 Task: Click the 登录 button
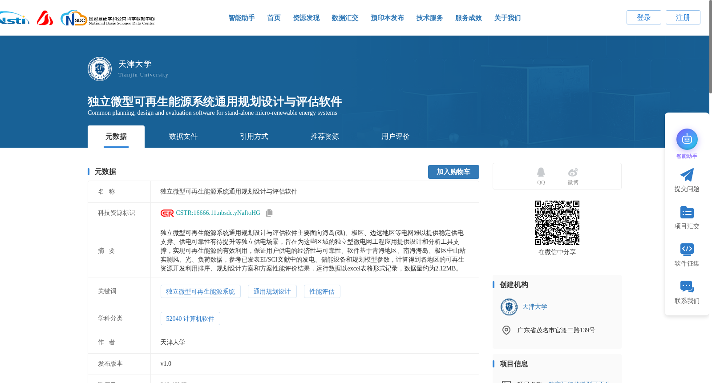pyautogui.click(x=644, y=17)
